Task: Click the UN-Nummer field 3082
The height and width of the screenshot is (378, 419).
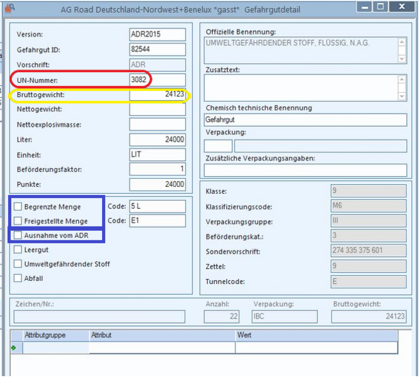Action: pos(158,80)
